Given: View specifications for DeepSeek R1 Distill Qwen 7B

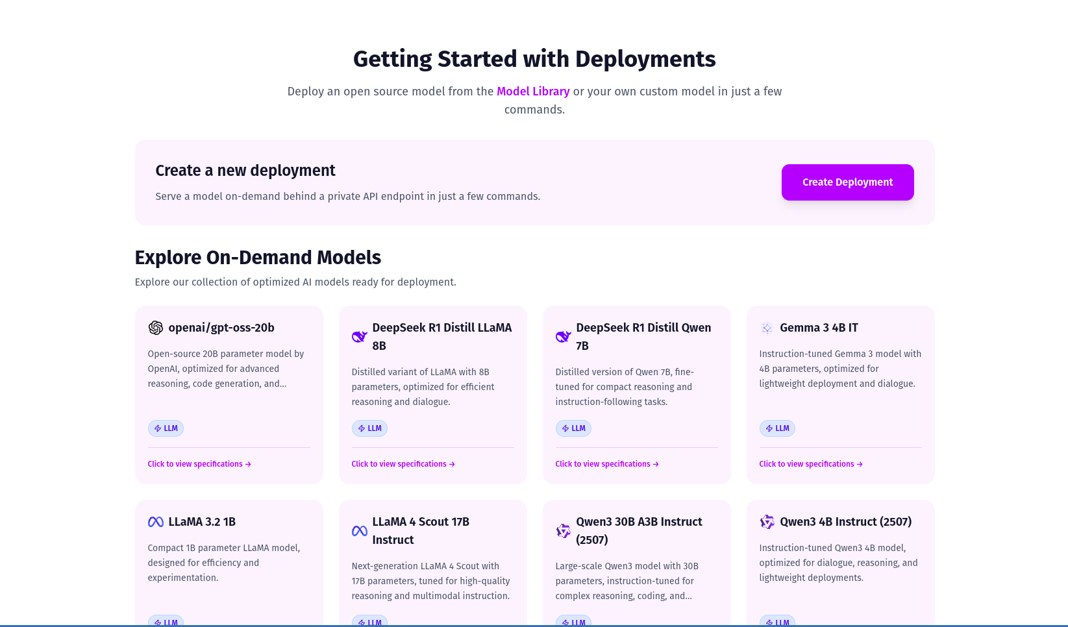Looking at the screenshot, I should [607, 464].
